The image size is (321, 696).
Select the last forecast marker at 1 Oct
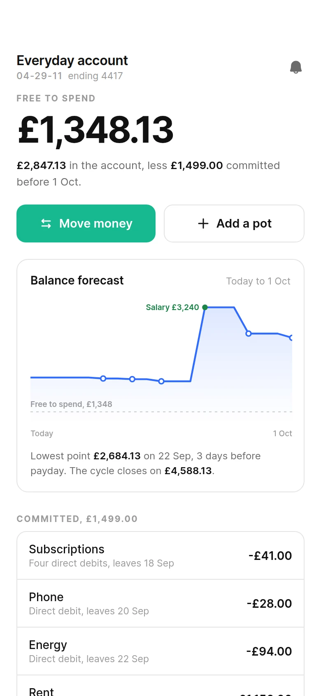coord(291,338)
